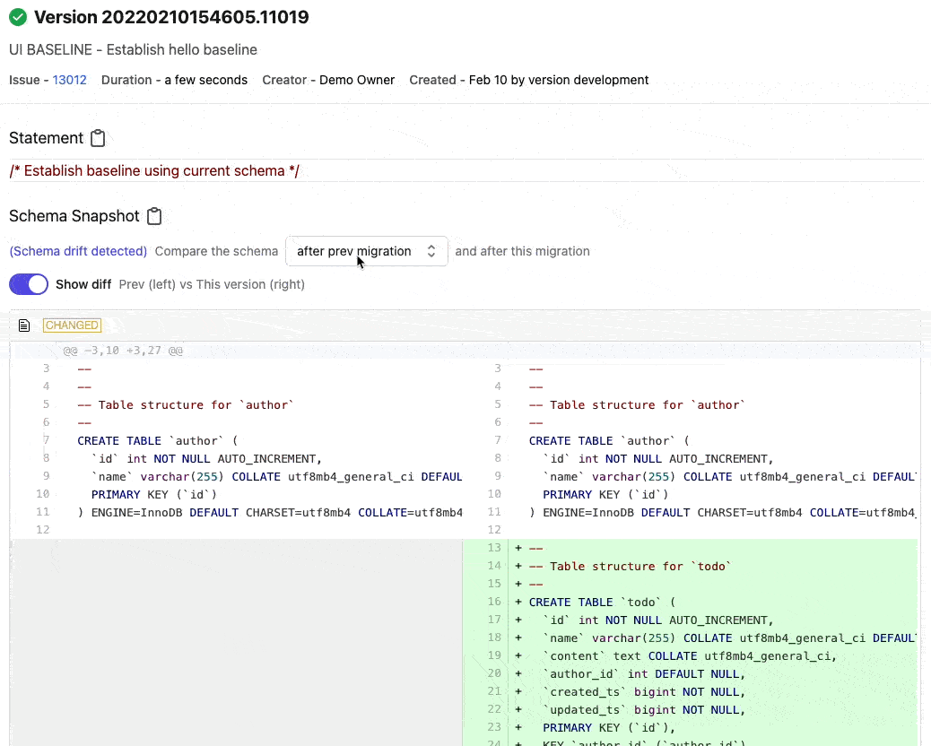Click the "Establish baseline using current schema" statement

[x=154, y=170]
